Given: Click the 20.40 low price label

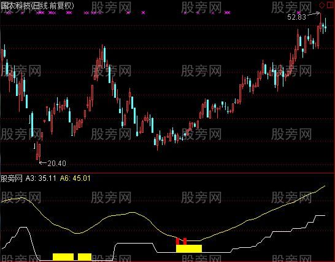Looking at the screenshot, I should tap(56, 164).
